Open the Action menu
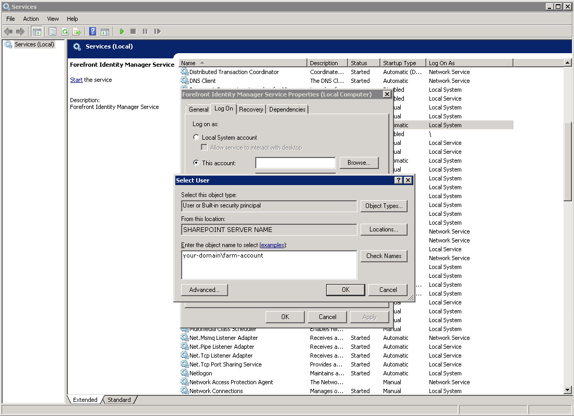Viewport: 574px width, 416px height. [31, 19]
